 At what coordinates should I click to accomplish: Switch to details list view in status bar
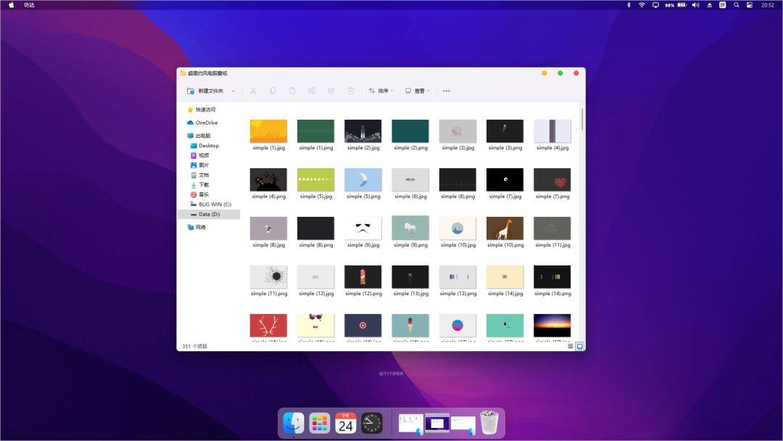click(x=571, y=346)
